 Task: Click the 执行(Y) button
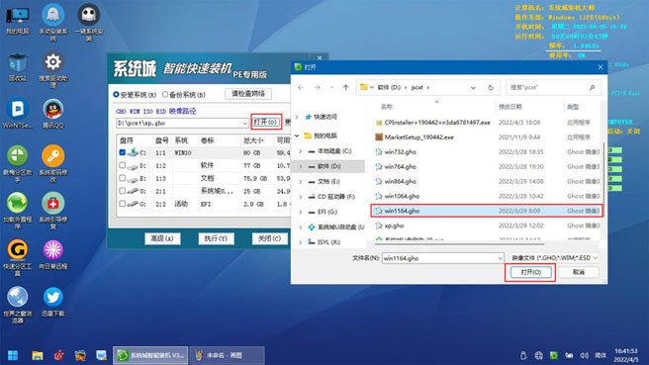[216, 238]
